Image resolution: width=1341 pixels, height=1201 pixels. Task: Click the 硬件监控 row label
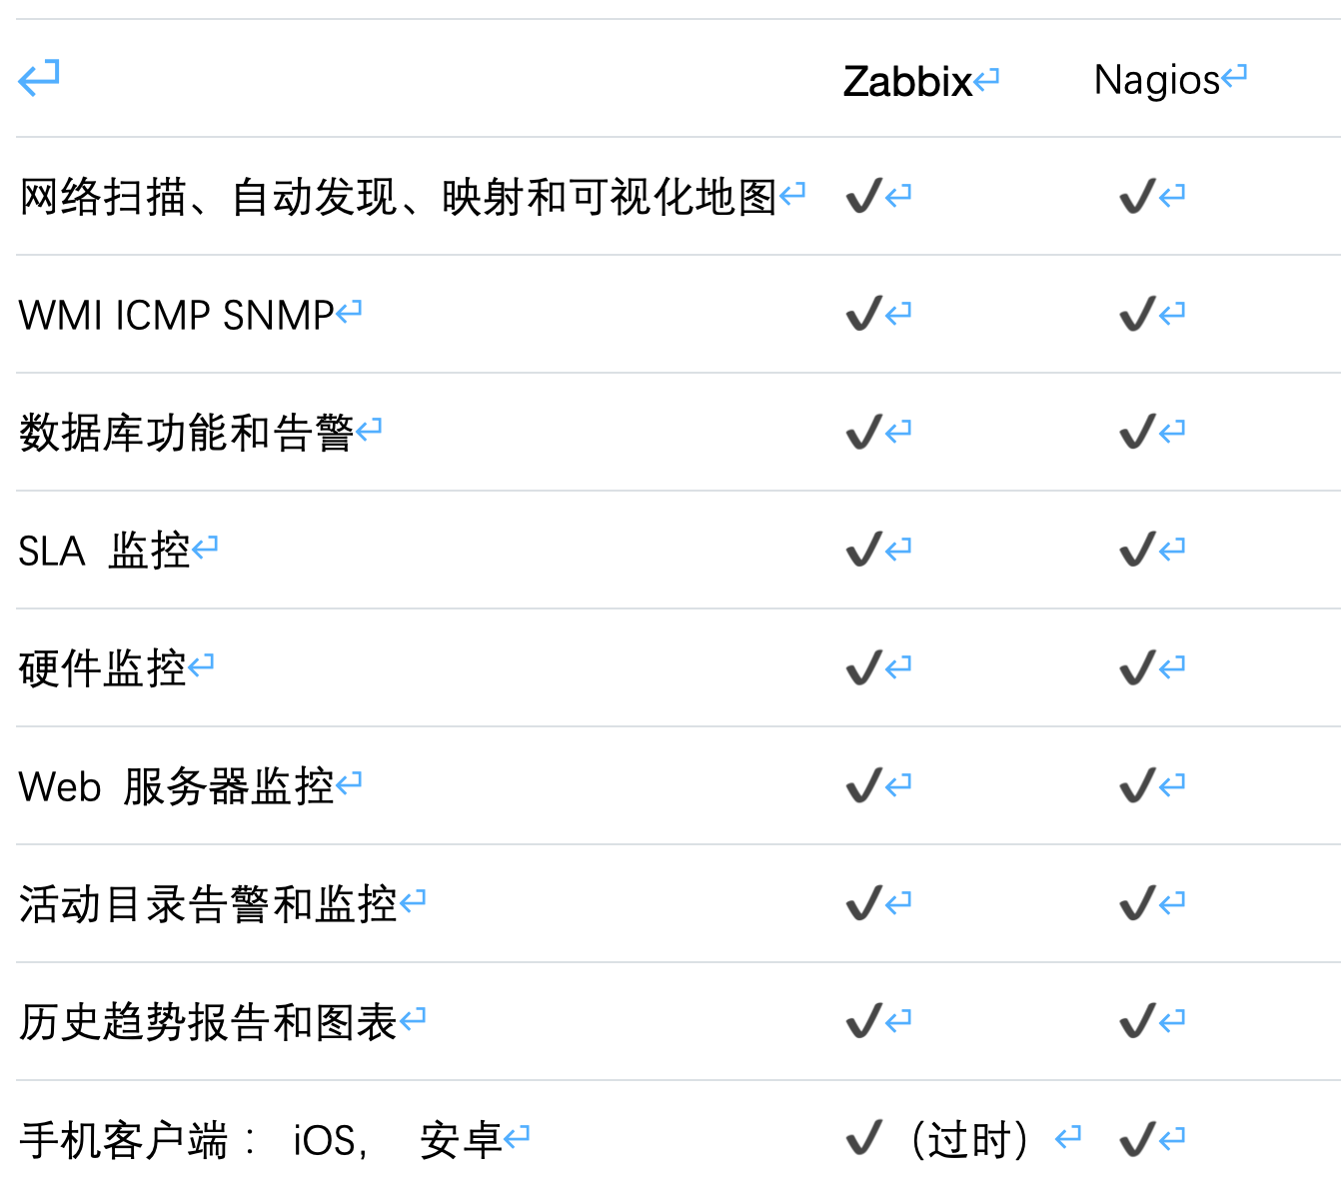(x=103, y=669)
